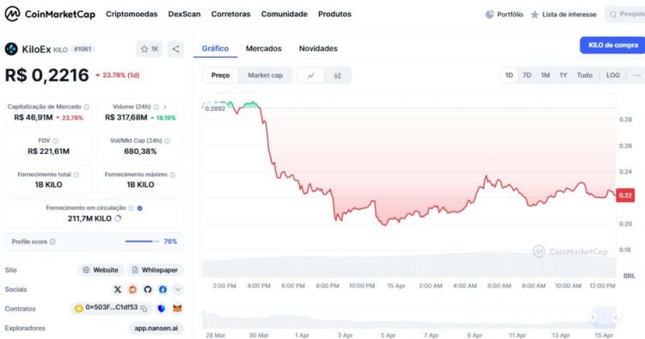
Task: Toggle LOG scale on chart
Action: tap(613, 76)
